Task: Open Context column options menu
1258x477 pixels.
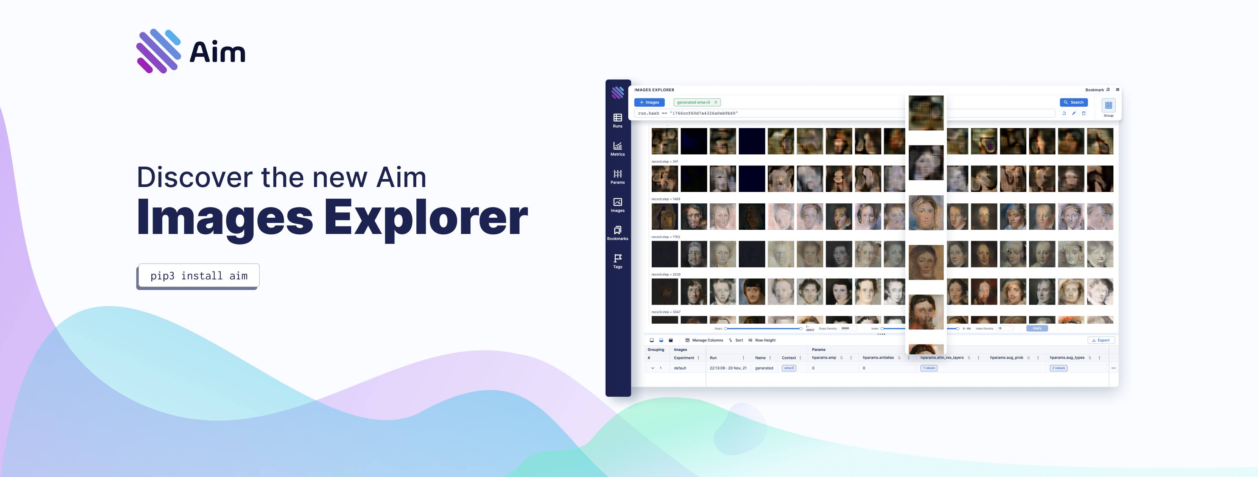Action: 800,358
